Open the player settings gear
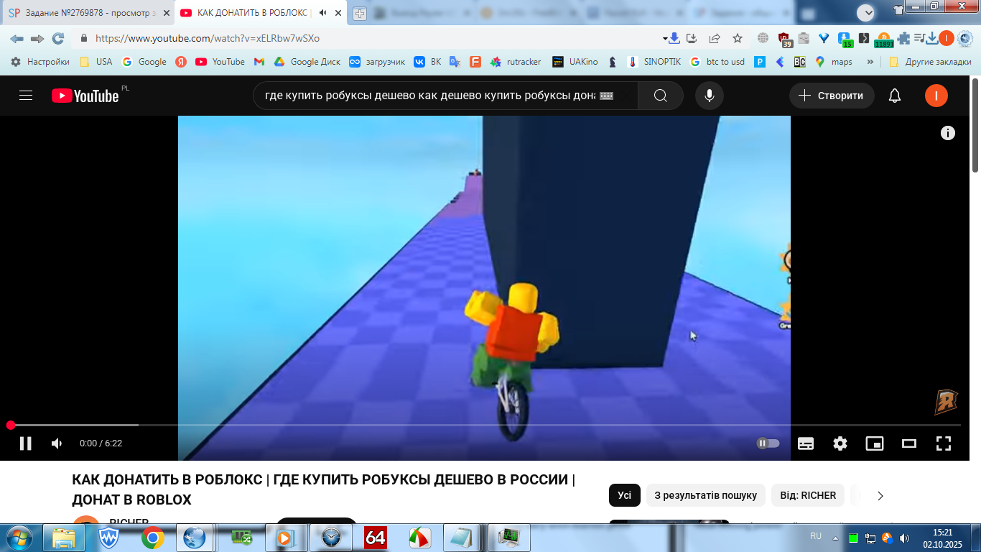The width and height of the screenshot is (981, 552). pos(840,443)
